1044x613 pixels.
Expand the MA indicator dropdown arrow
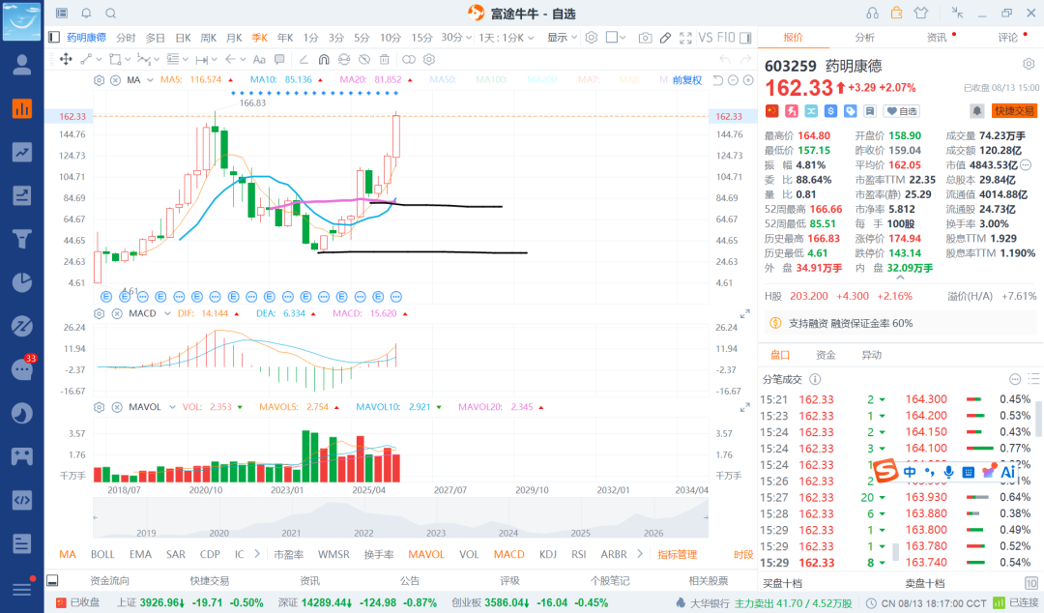tap(150, 80)
